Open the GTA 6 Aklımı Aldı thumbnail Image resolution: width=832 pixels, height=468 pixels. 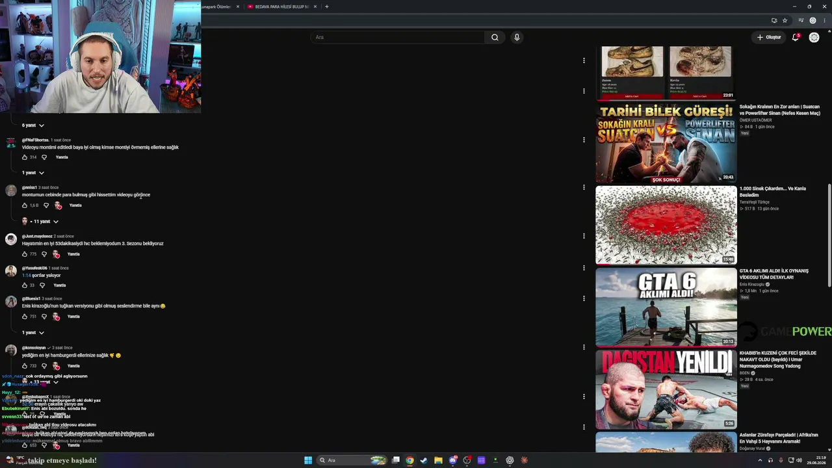[x=666, y=307]
